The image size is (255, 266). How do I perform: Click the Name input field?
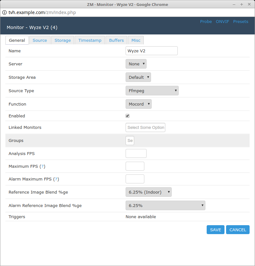152,51
